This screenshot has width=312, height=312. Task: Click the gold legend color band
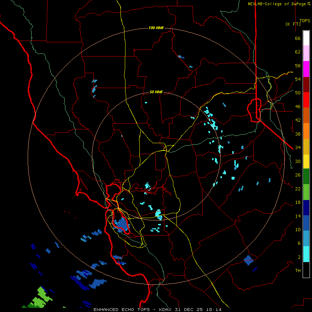point(306,147)
